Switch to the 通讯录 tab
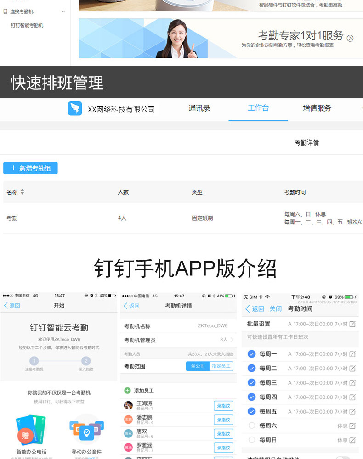The height and width of the screenshot is (459, 363). (199, 108)
